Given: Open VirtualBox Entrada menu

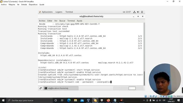Looking at the screenshot, I should 24,5.
